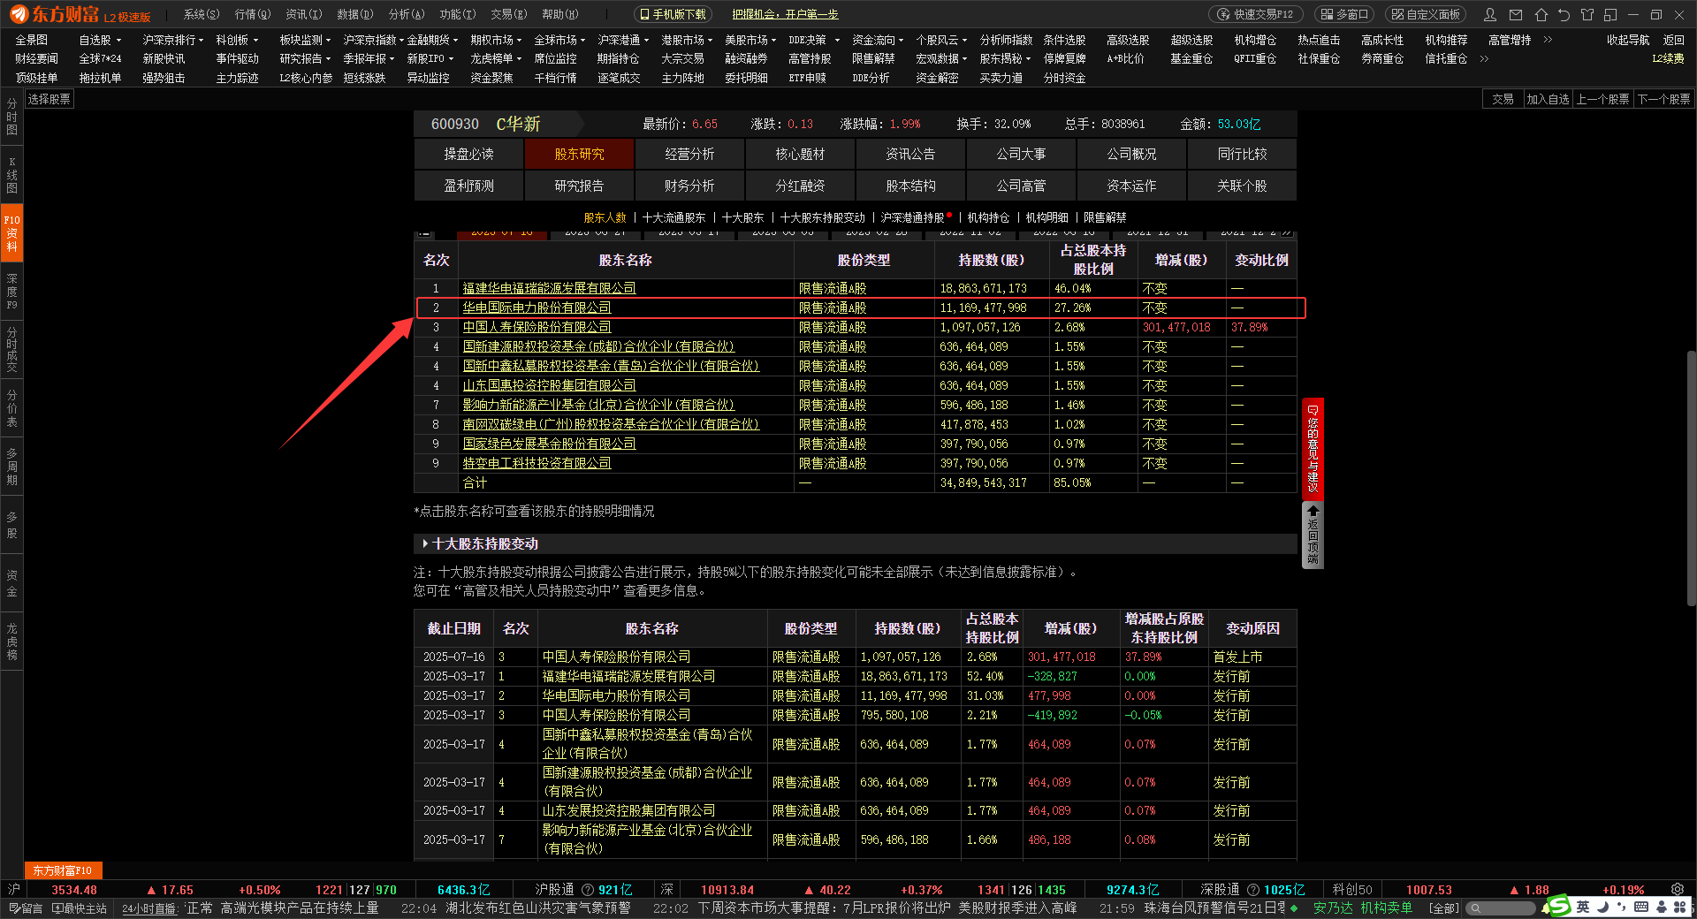The image size is (1697, 919).
Task: Click the search magnifier in bottom bar
Action: (x=1475, y=908)
